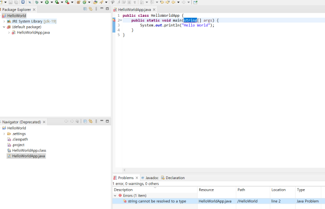
Task: Click the Back navigation arrow in toolbar
Action: point(174,2)
